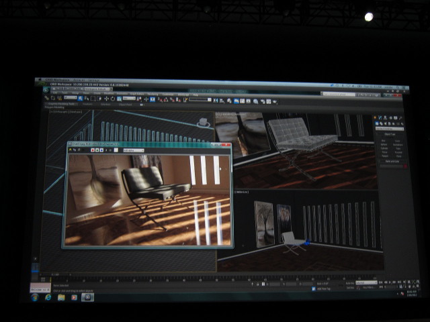
Task: Open the Tools menu
Action: click(x=64, y=94)
